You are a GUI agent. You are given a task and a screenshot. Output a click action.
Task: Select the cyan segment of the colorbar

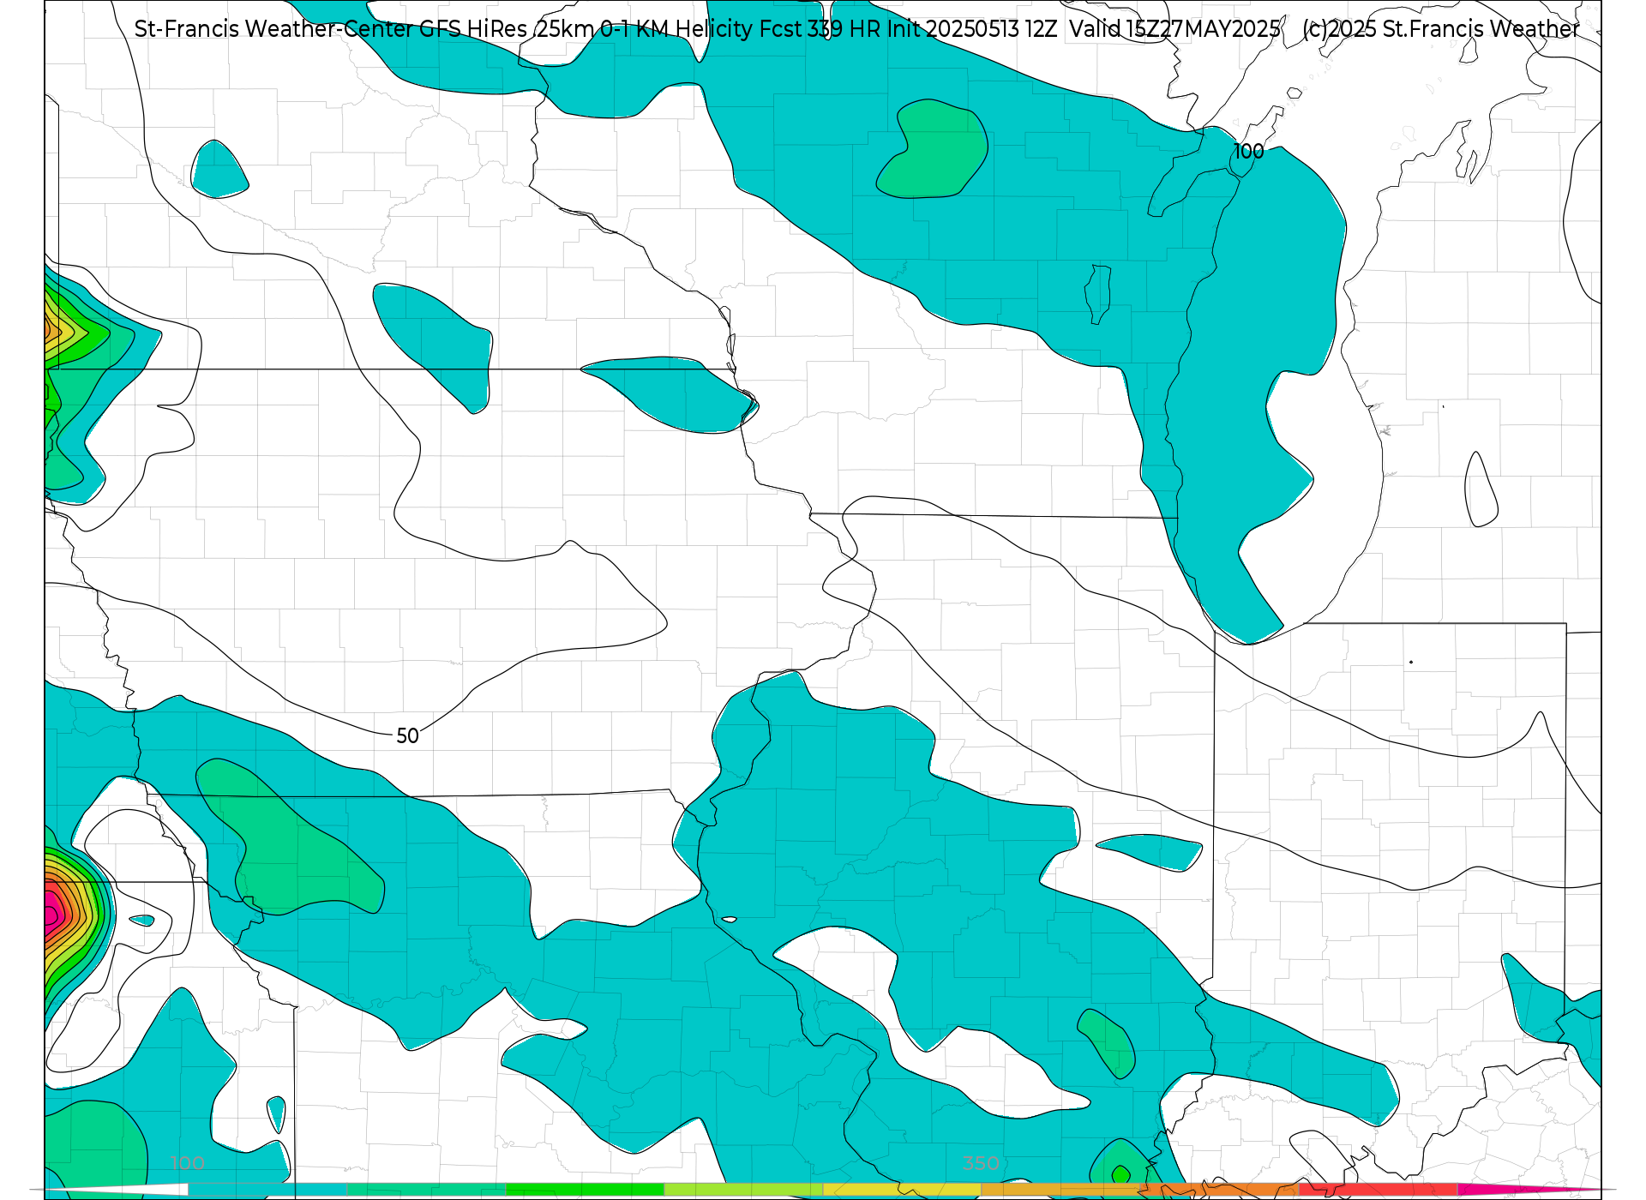[267, 1190]
